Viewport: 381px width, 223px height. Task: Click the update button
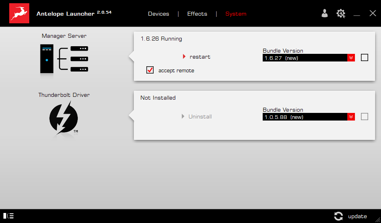tap(357, 217)
